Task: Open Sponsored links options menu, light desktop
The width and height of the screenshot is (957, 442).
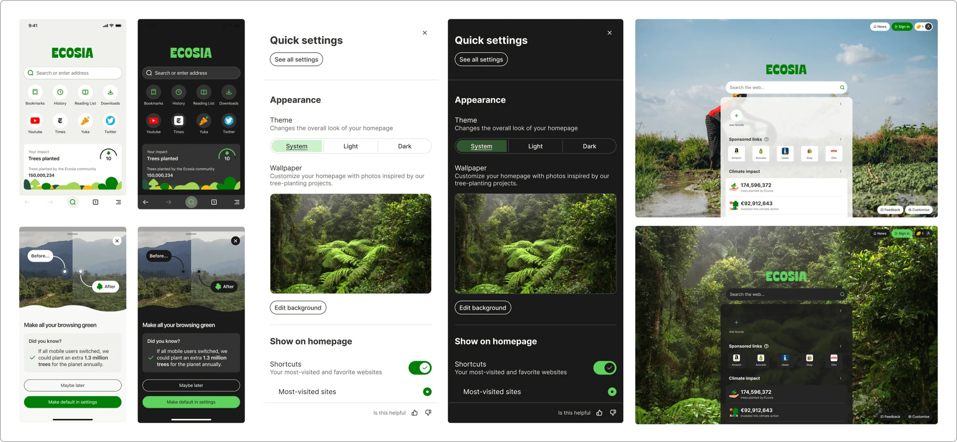Action: tap(841, 139)
